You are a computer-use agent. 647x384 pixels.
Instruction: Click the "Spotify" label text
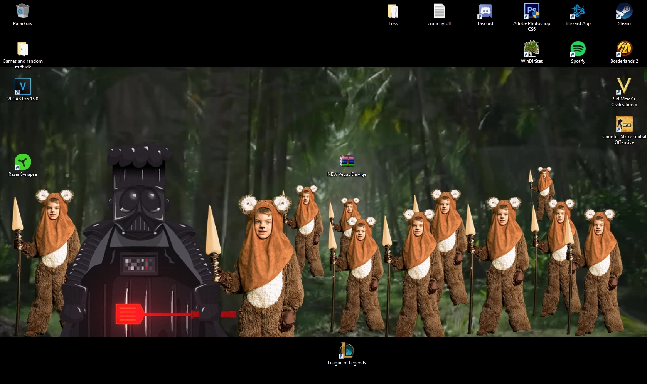(578, 61)
